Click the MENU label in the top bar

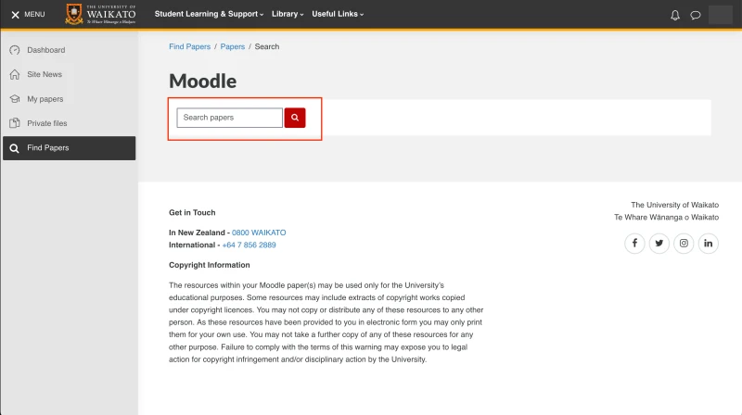point(34,15)
